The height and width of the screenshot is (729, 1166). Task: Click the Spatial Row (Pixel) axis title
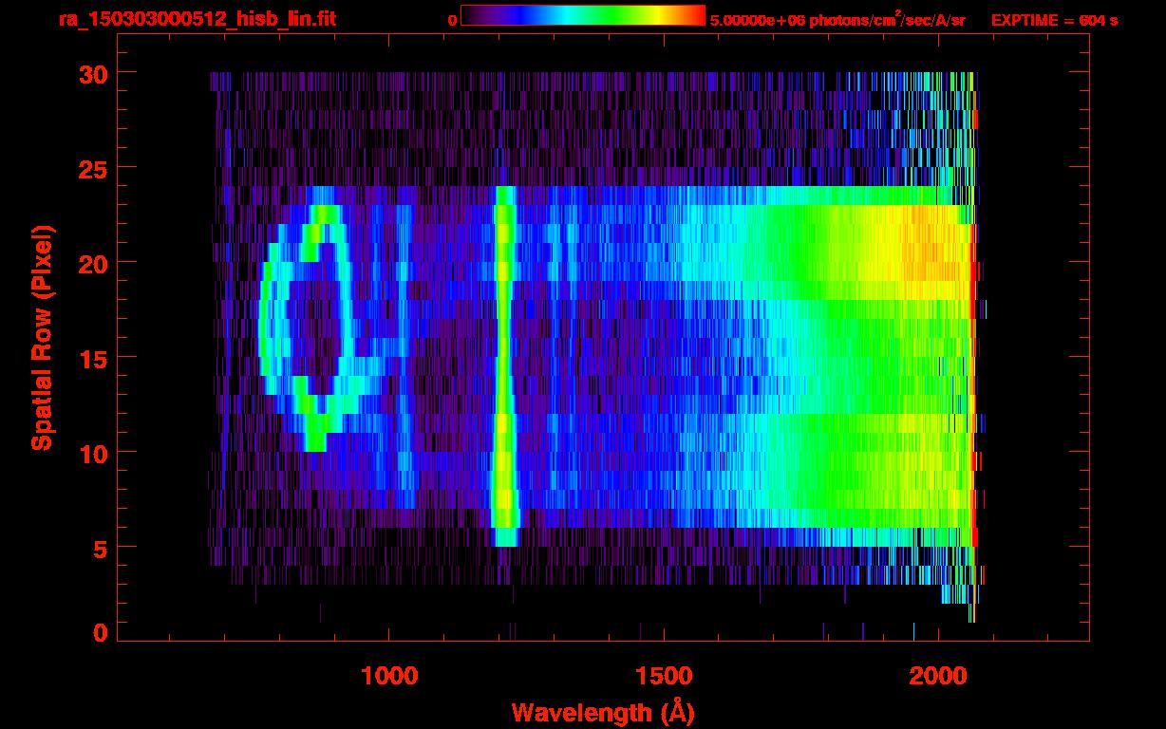41,338
